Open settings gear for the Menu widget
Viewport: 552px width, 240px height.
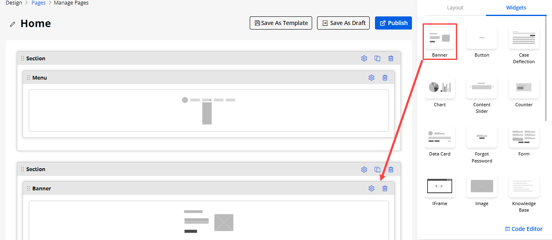tap(371, 78)
